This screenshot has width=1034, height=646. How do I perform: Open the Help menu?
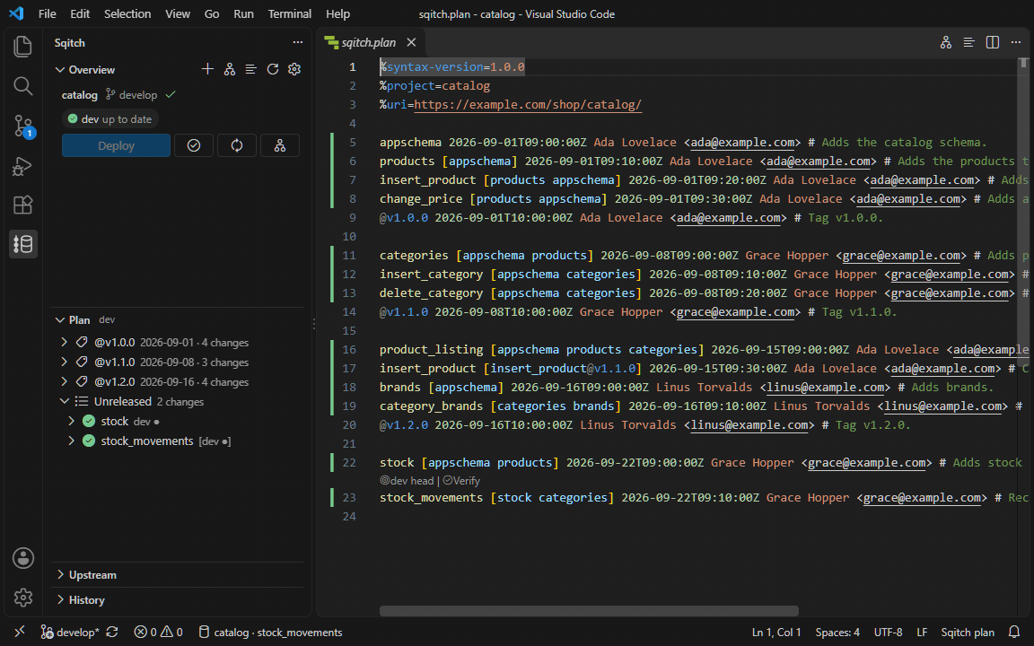(x=337, y=13)
